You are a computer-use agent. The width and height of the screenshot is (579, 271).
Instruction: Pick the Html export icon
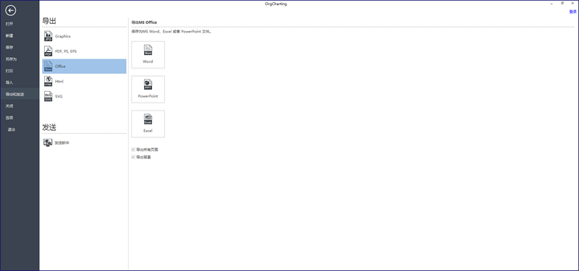point(48,81)
